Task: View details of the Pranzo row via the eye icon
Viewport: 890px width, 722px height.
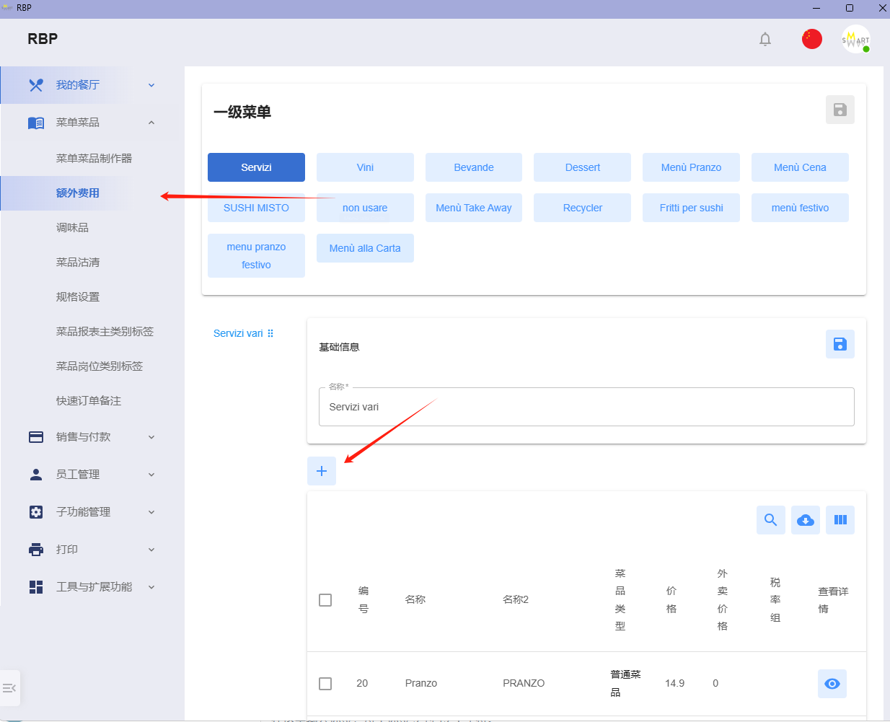Action: click(832, 684)
